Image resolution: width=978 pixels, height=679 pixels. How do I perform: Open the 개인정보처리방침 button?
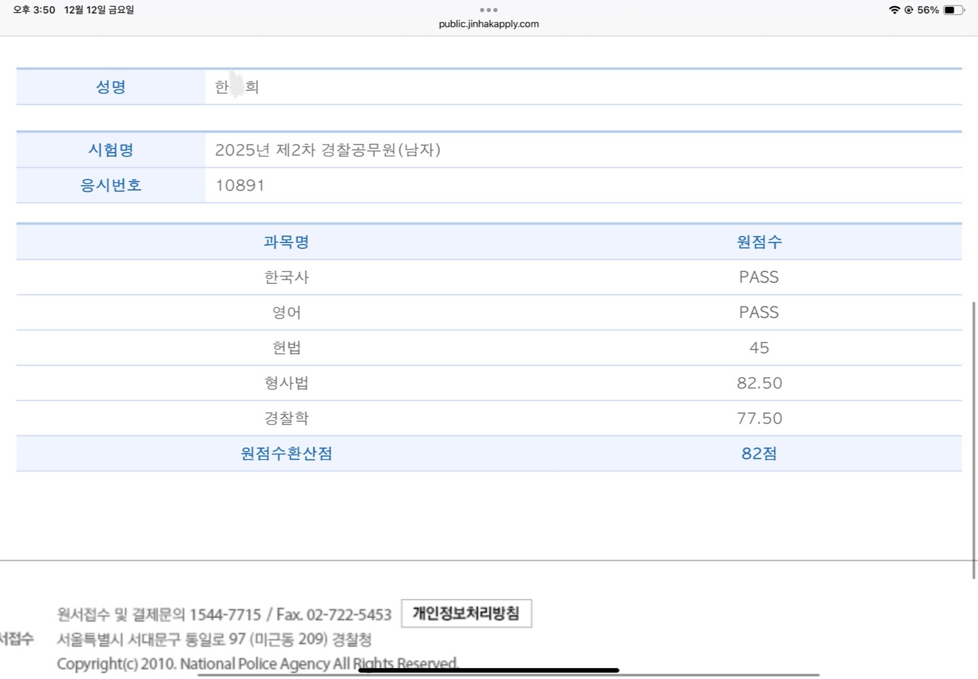click(x=466, y=613)
